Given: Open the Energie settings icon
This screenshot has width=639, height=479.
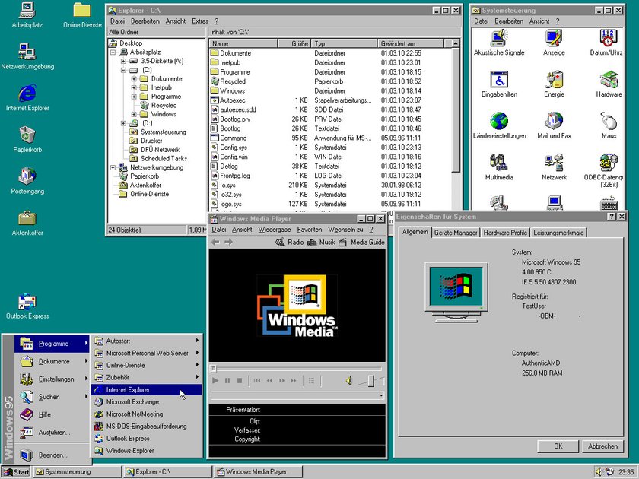Looking at the screenshot, I should pyautogui.click(x=554, y=81).
